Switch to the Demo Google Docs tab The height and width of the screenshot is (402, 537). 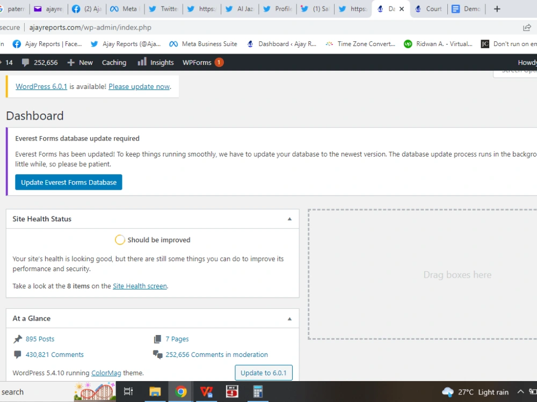tap(467, 9)
